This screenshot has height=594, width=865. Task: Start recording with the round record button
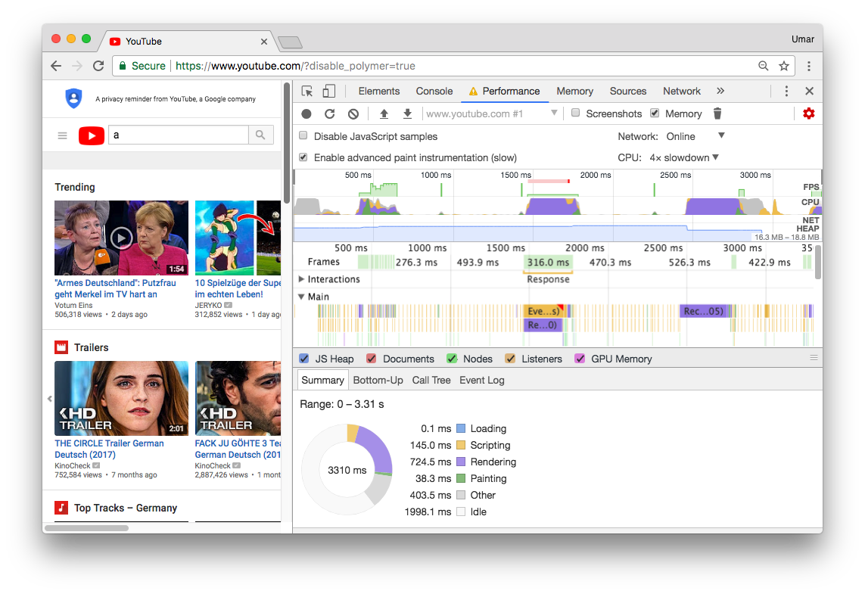pyautogui.click(x=306, y=114)
